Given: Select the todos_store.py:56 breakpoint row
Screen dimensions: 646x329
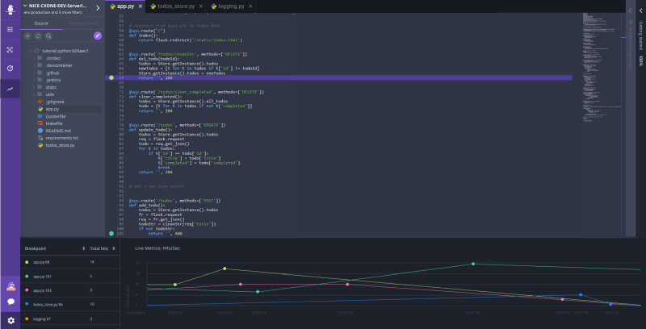Looking at the screenshot, I should click(x=70, y=305).
